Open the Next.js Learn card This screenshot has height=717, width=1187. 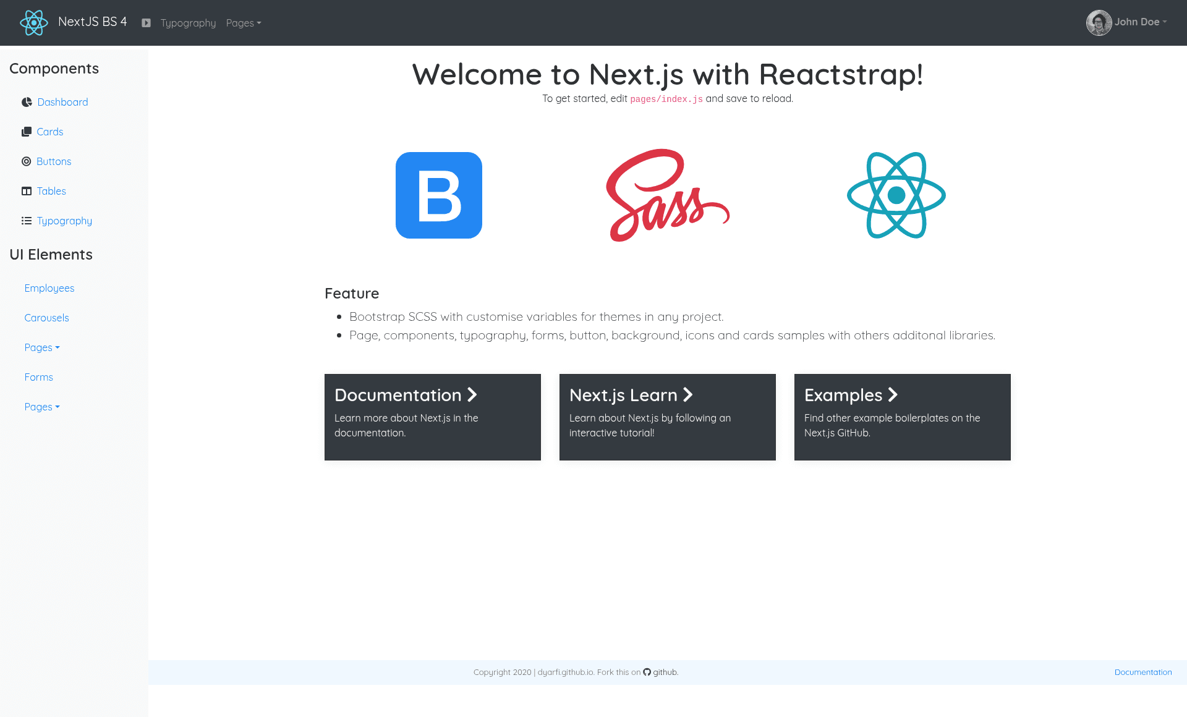point(668,417)
